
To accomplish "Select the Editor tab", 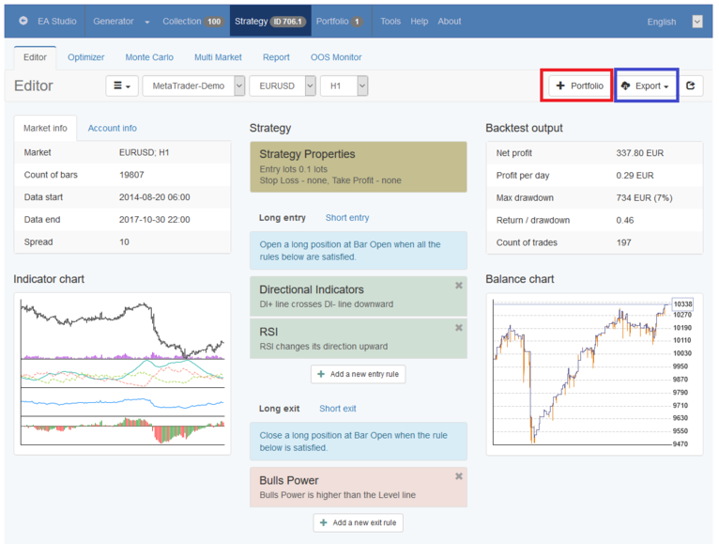I will [35, 57].
